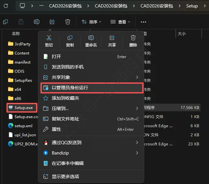Click the Rename icon in the command bar
The image size is (209, 184).
click(37, 22)
